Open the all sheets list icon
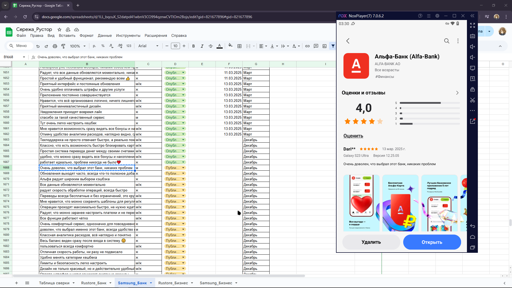The width and height of the screenshot is (512, 288). (27, 283)
